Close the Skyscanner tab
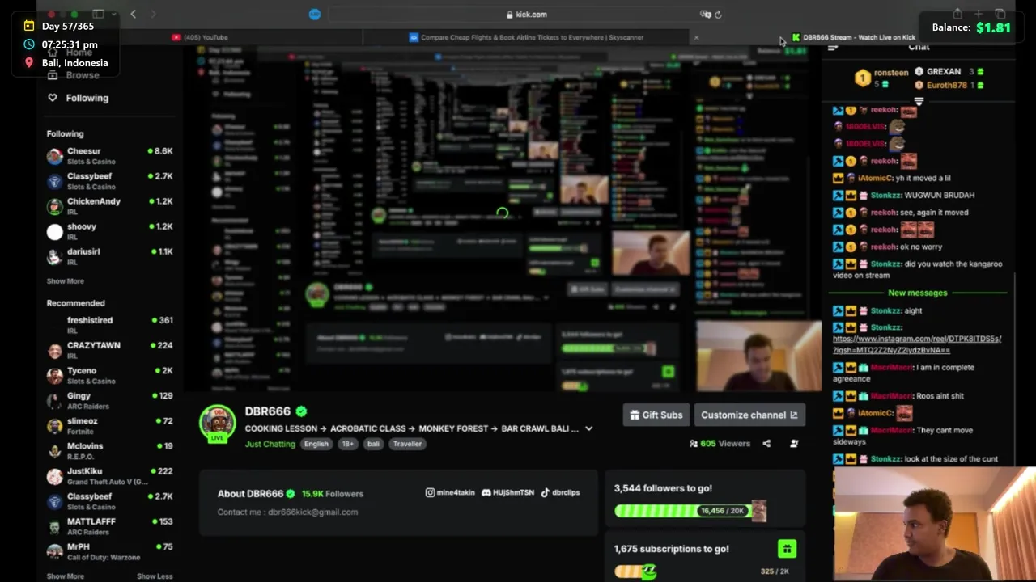 pos(696,37)
